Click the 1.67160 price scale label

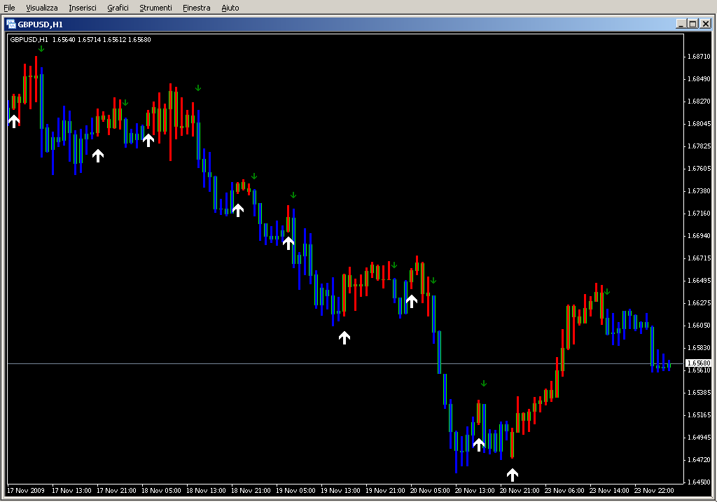coord(699,214)
